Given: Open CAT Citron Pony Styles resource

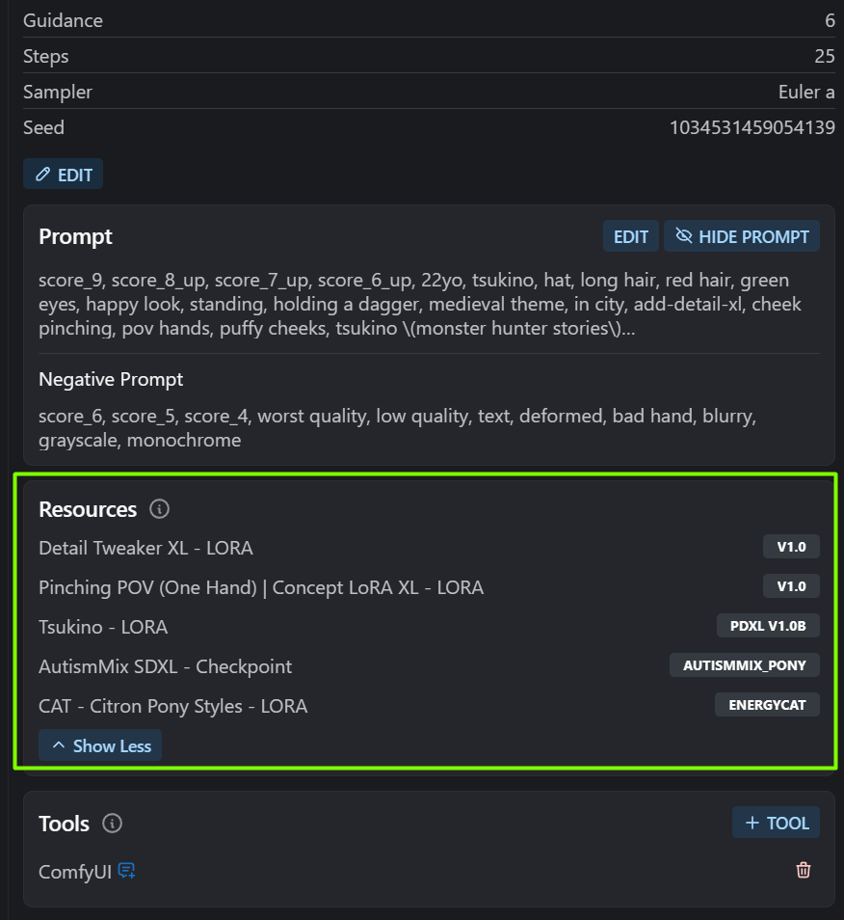Looking at the screenshot, I should click(x=173, y=706).
